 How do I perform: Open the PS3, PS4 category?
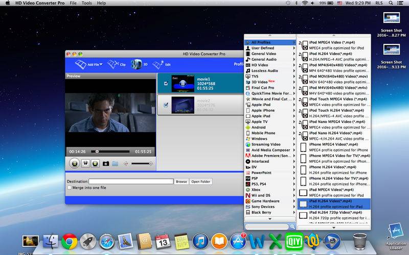point(270,184)
